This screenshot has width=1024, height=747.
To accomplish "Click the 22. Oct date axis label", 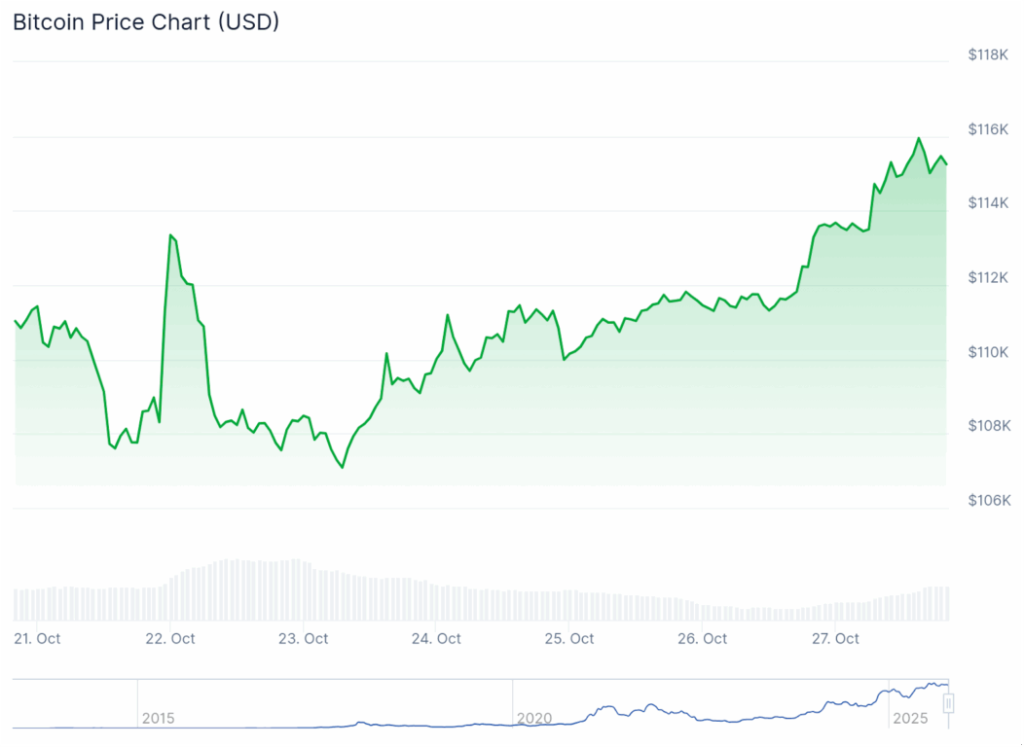I will (x=170, y=638).
